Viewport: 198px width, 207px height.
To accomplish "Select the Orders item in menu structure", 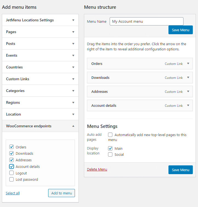I will pyautogui.click(x=140, y=64).
